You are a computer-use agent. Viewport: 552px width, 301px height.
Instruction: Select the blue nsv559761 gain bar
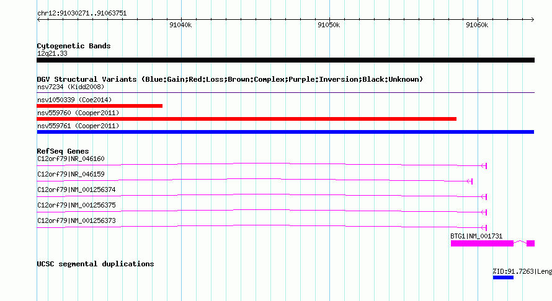point(285,132)
